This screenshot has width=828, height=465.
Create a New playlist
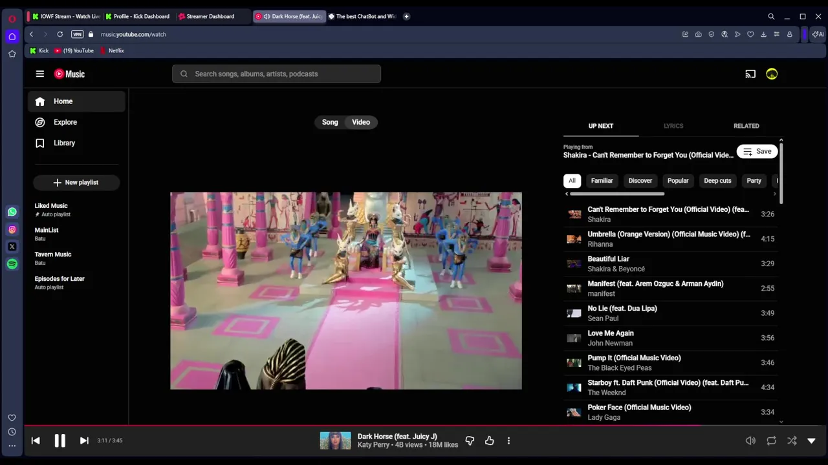76,183
